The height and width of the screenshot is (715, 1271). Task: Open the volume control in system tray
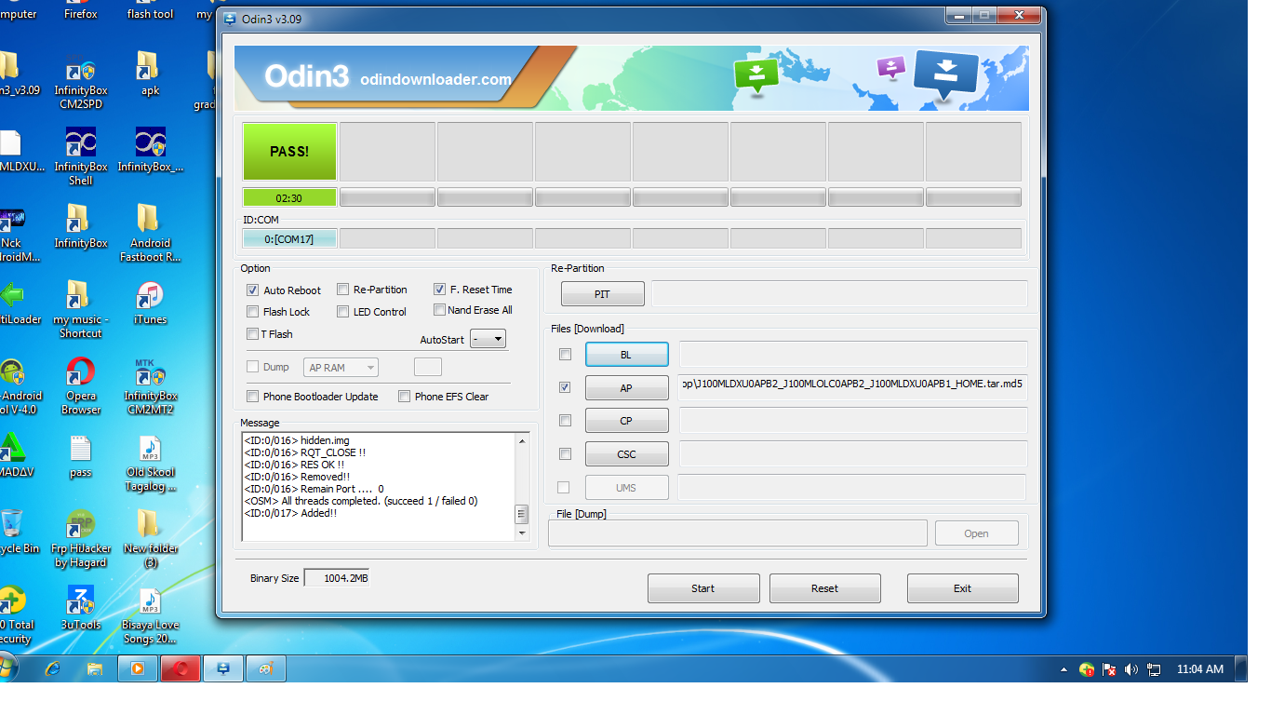1131,669
